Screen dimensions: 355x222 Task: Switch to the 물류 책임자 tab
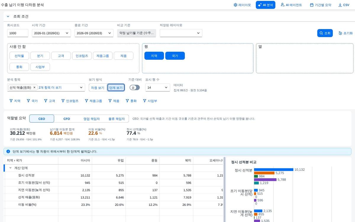tap(116, 119)
